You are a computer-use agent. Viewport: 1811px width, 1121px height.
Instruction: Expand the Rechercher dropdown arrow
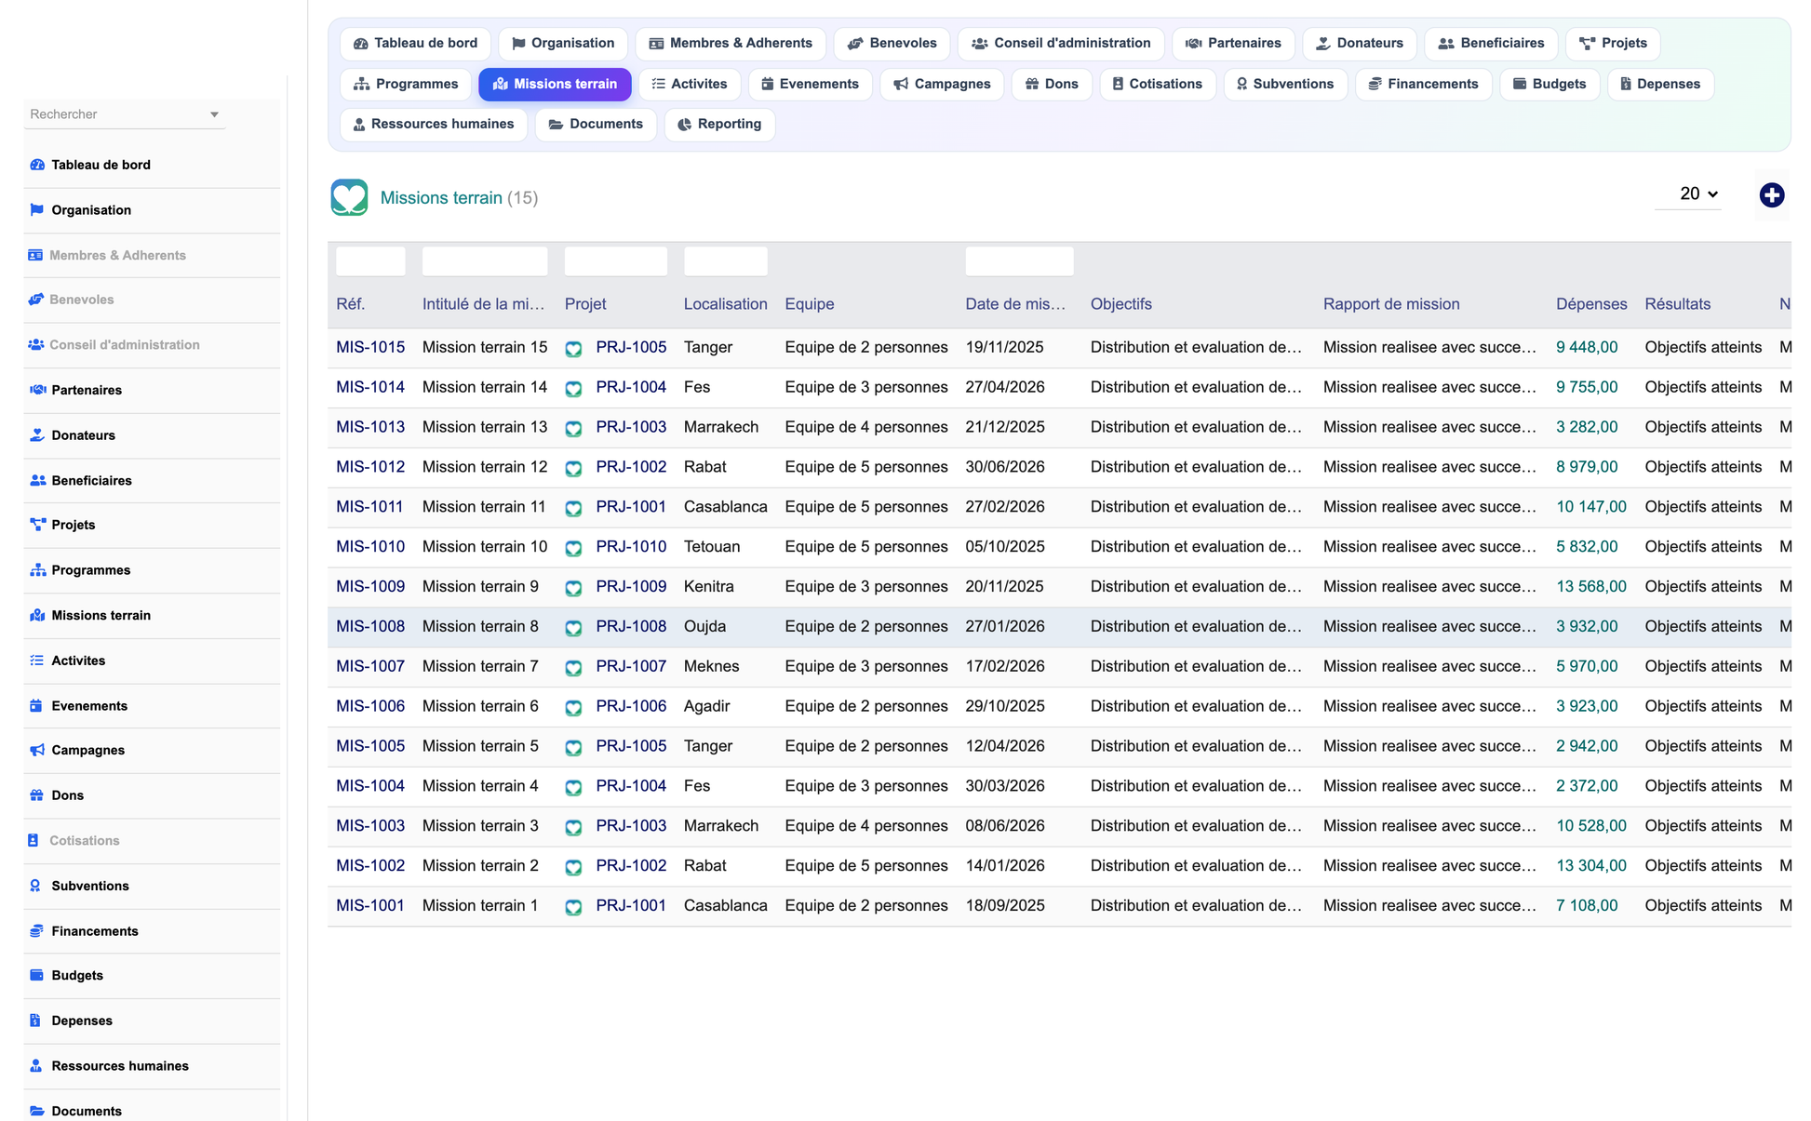coord(214,114)
